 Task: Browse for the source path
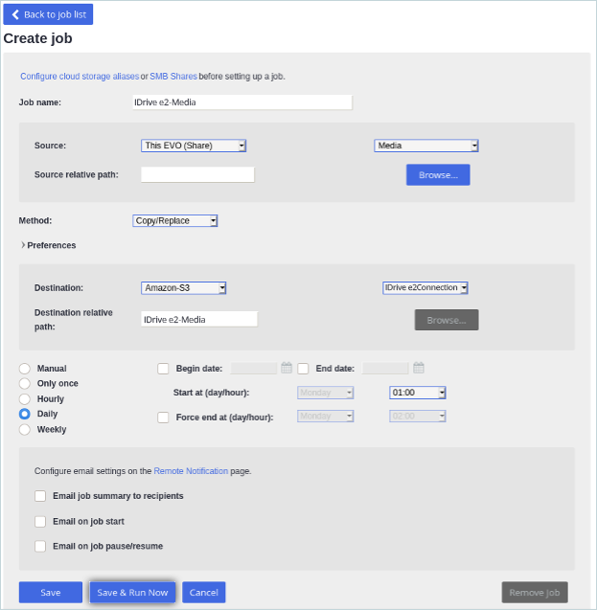(438, 175)
